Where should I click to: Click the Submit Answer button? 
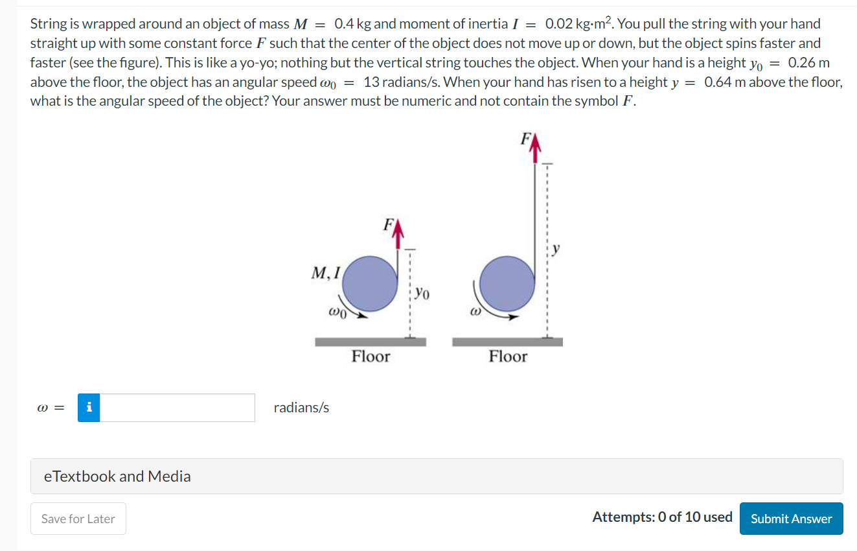point(791,519)
